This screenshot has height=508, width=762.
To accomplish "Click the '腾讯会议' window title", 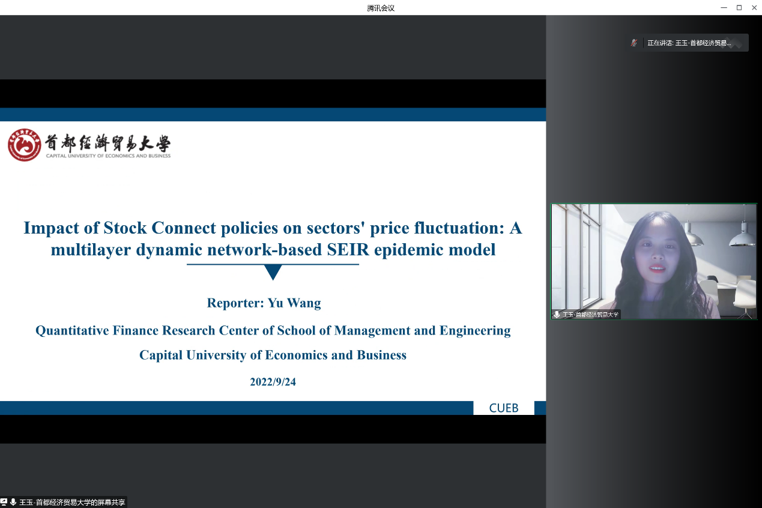I will click(381, 8).
